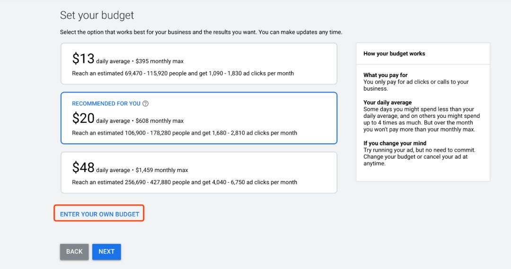Viewport: 511px width, 269px height.
Task: Click the 1,090 - 1,830 ad clicks estimate line
Action: click(183, 73)
